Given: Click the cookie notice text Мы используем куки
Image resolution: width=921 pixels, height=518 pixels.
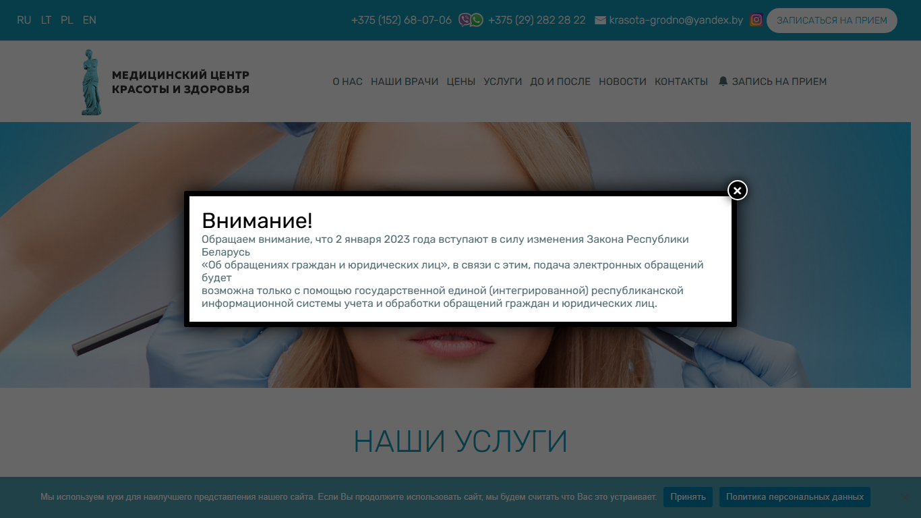Looking at the screenshot, I should pyautogui.click(x=349, y=497).
